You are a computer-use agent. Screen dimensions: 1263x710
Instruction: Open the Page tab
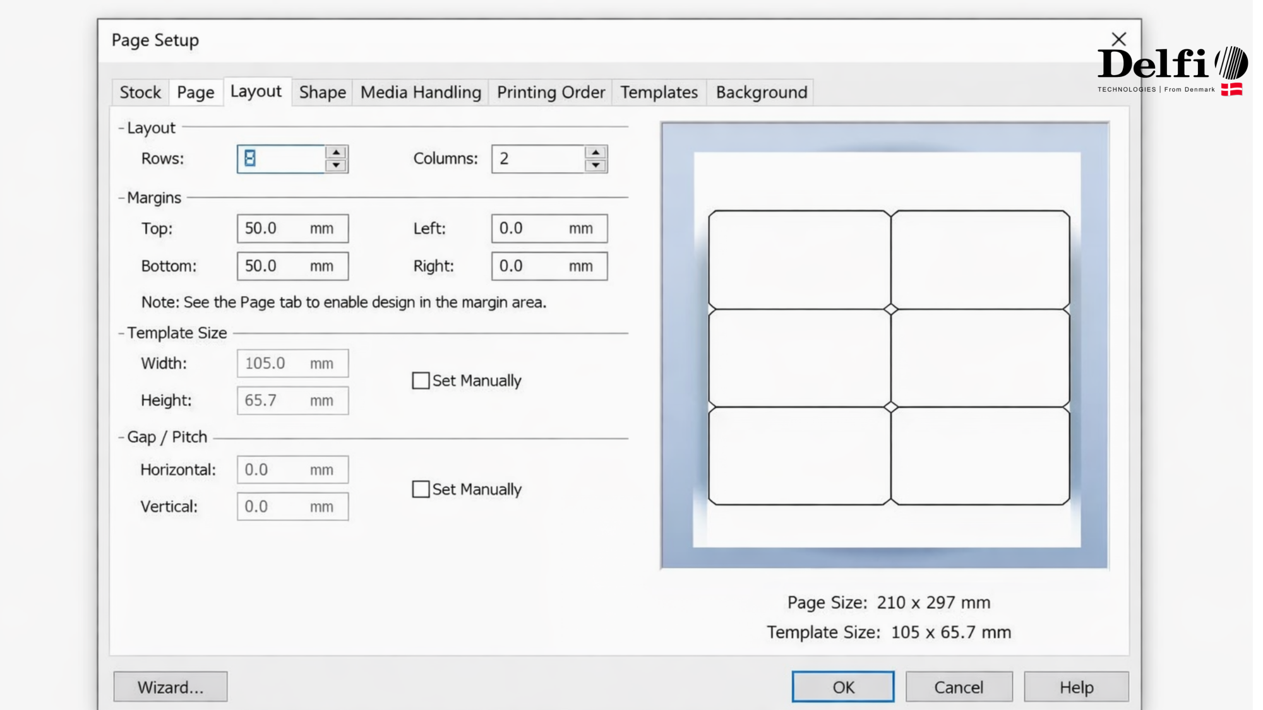pos(195,92)
